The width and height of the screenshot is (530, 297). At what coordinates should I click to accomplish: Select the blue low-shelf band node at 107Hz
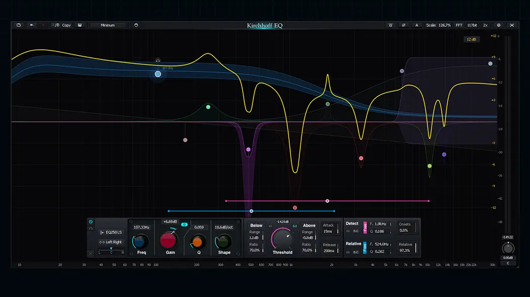click(x=158, y=74)
